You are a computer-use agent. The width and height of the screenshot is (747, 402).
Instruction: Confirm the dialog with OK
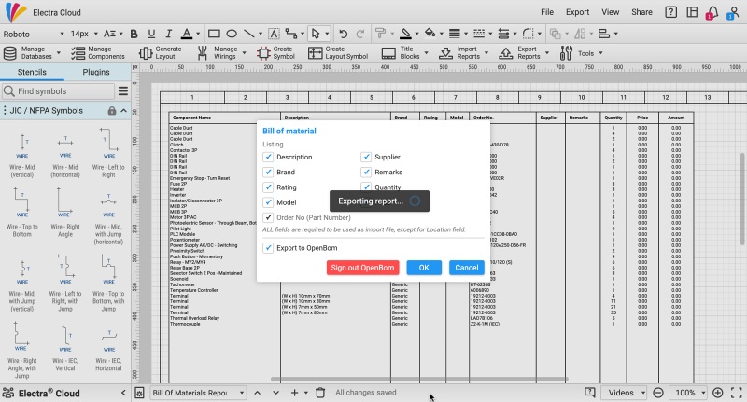(424, 268)
